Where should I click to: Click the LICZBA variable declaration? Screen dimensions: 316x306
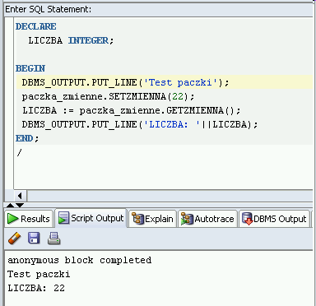click(x=45, y=40)
